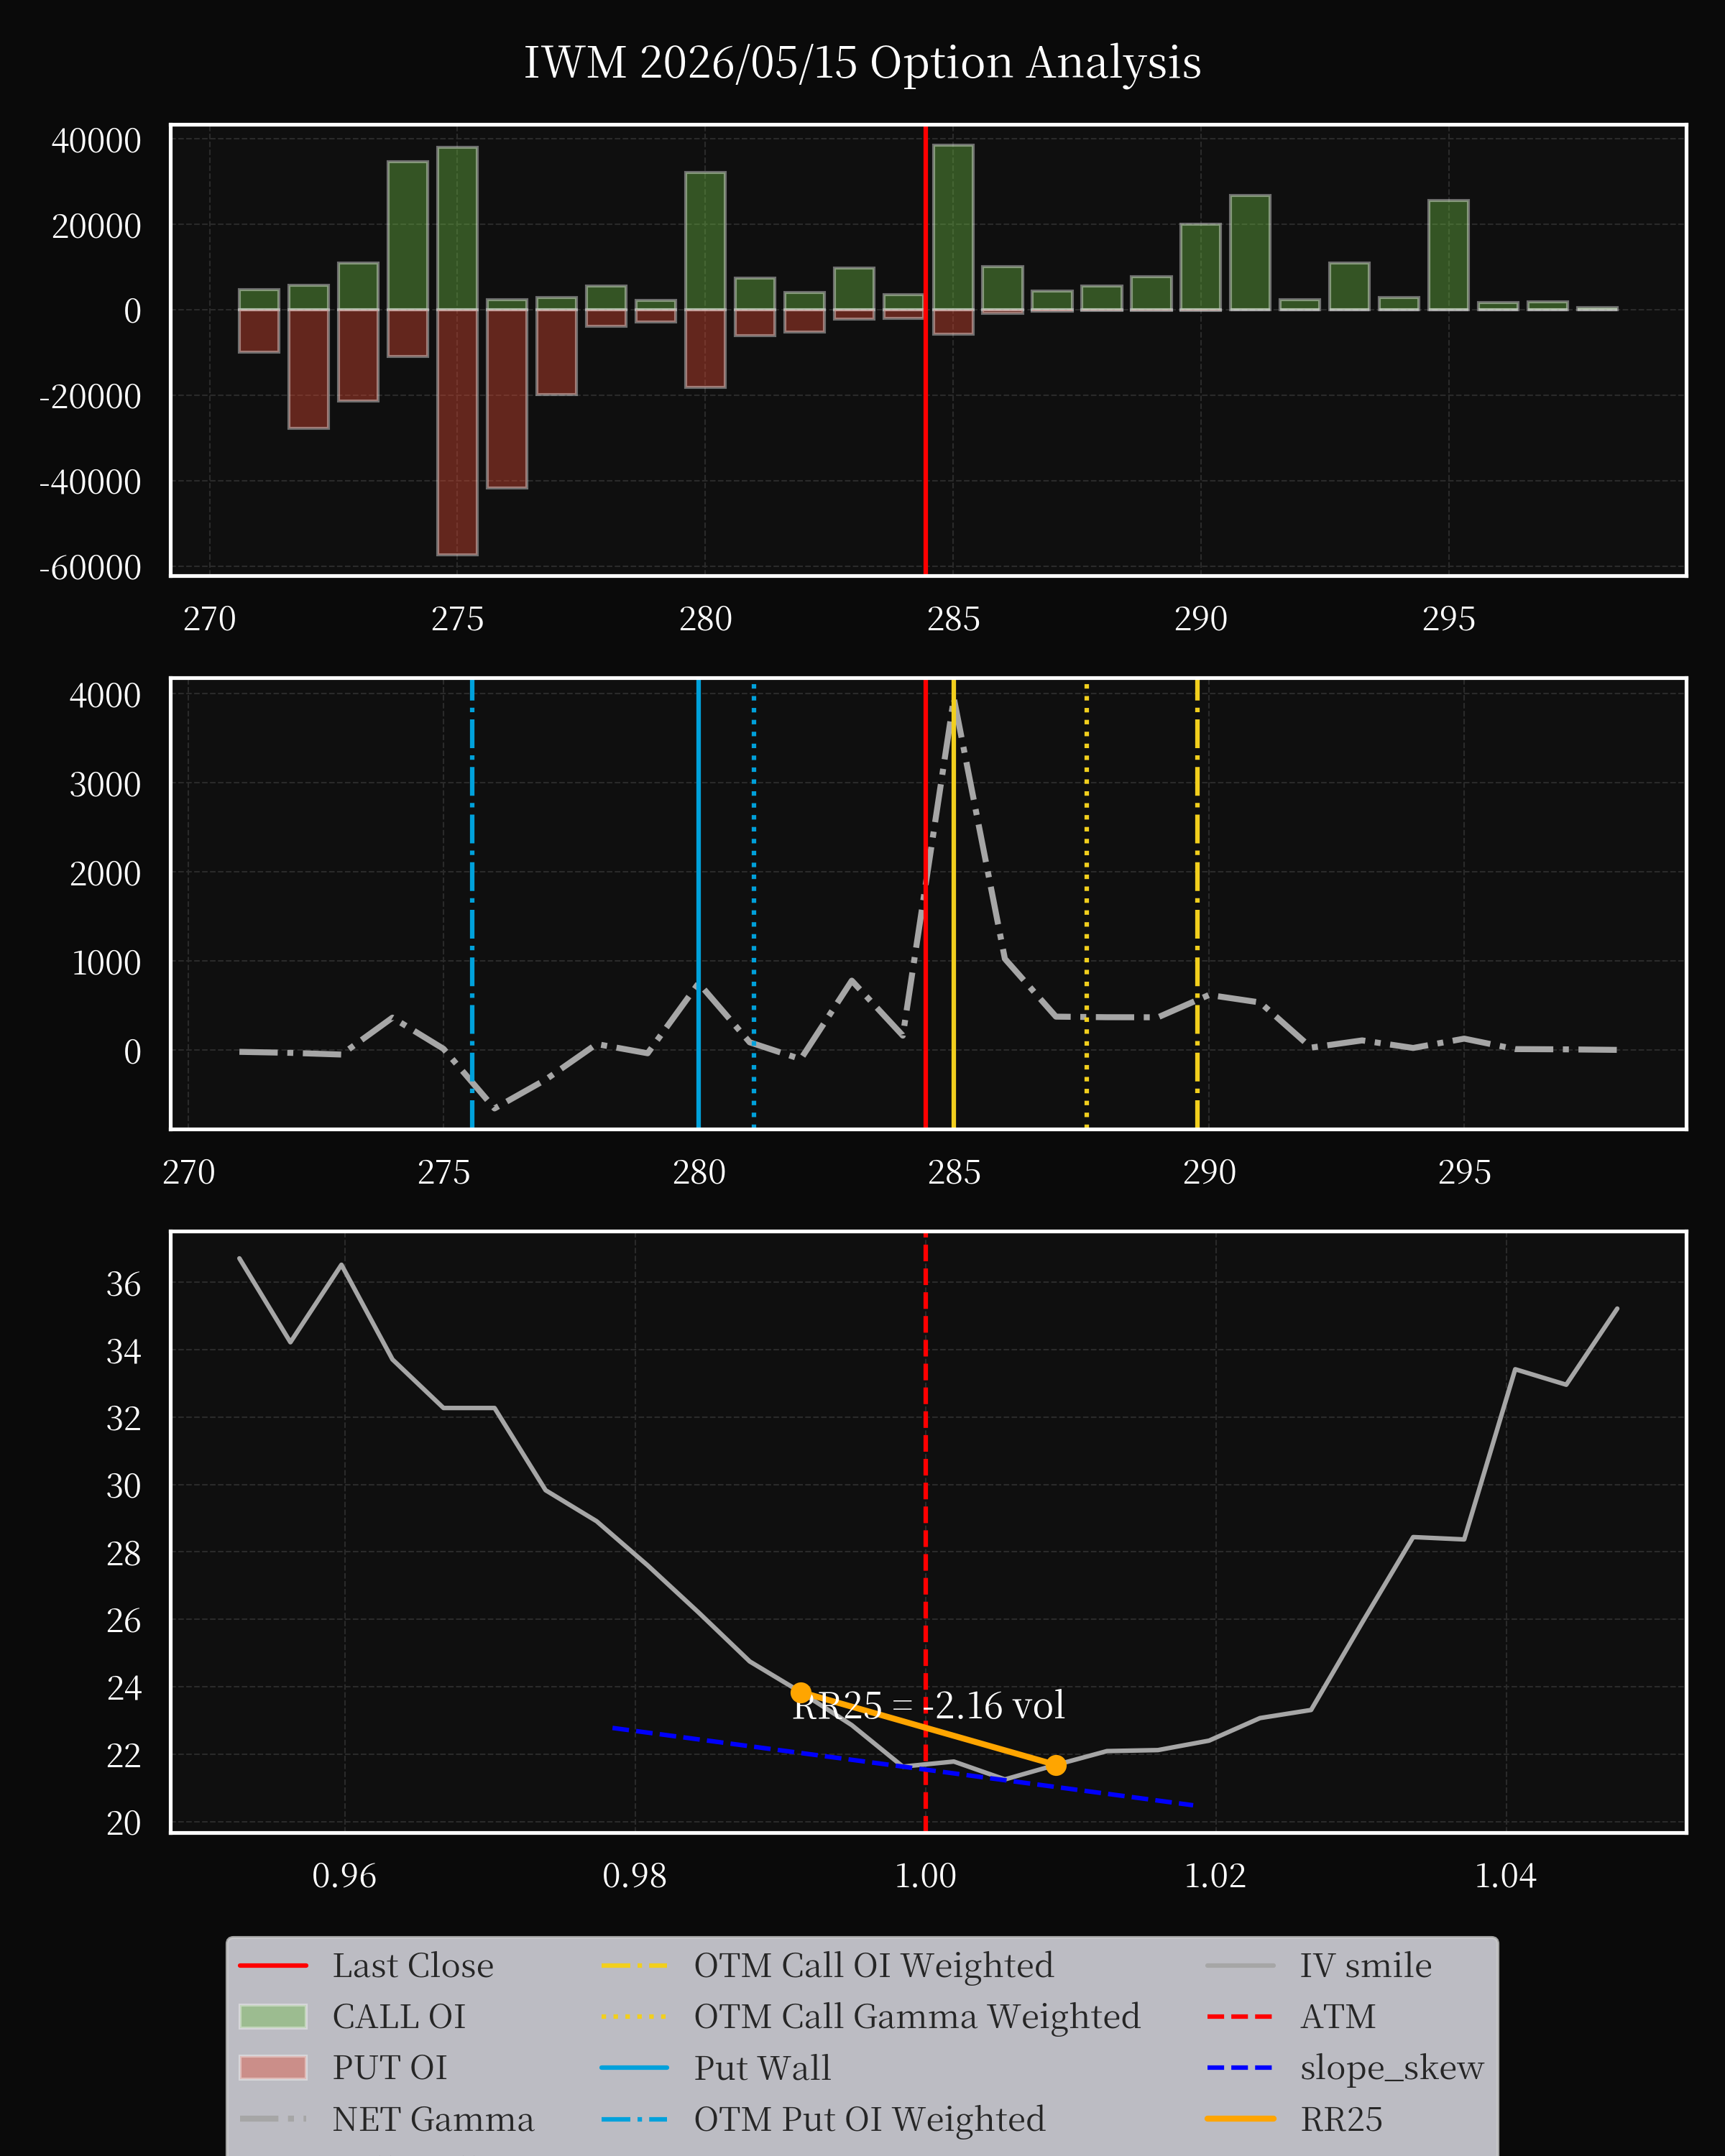Click the gray dash-dot NET Gamma legend sample
Image resolution: width=1725 pixels, height=2156 pixels.
pyautogui.click(x=273, y=2119)
